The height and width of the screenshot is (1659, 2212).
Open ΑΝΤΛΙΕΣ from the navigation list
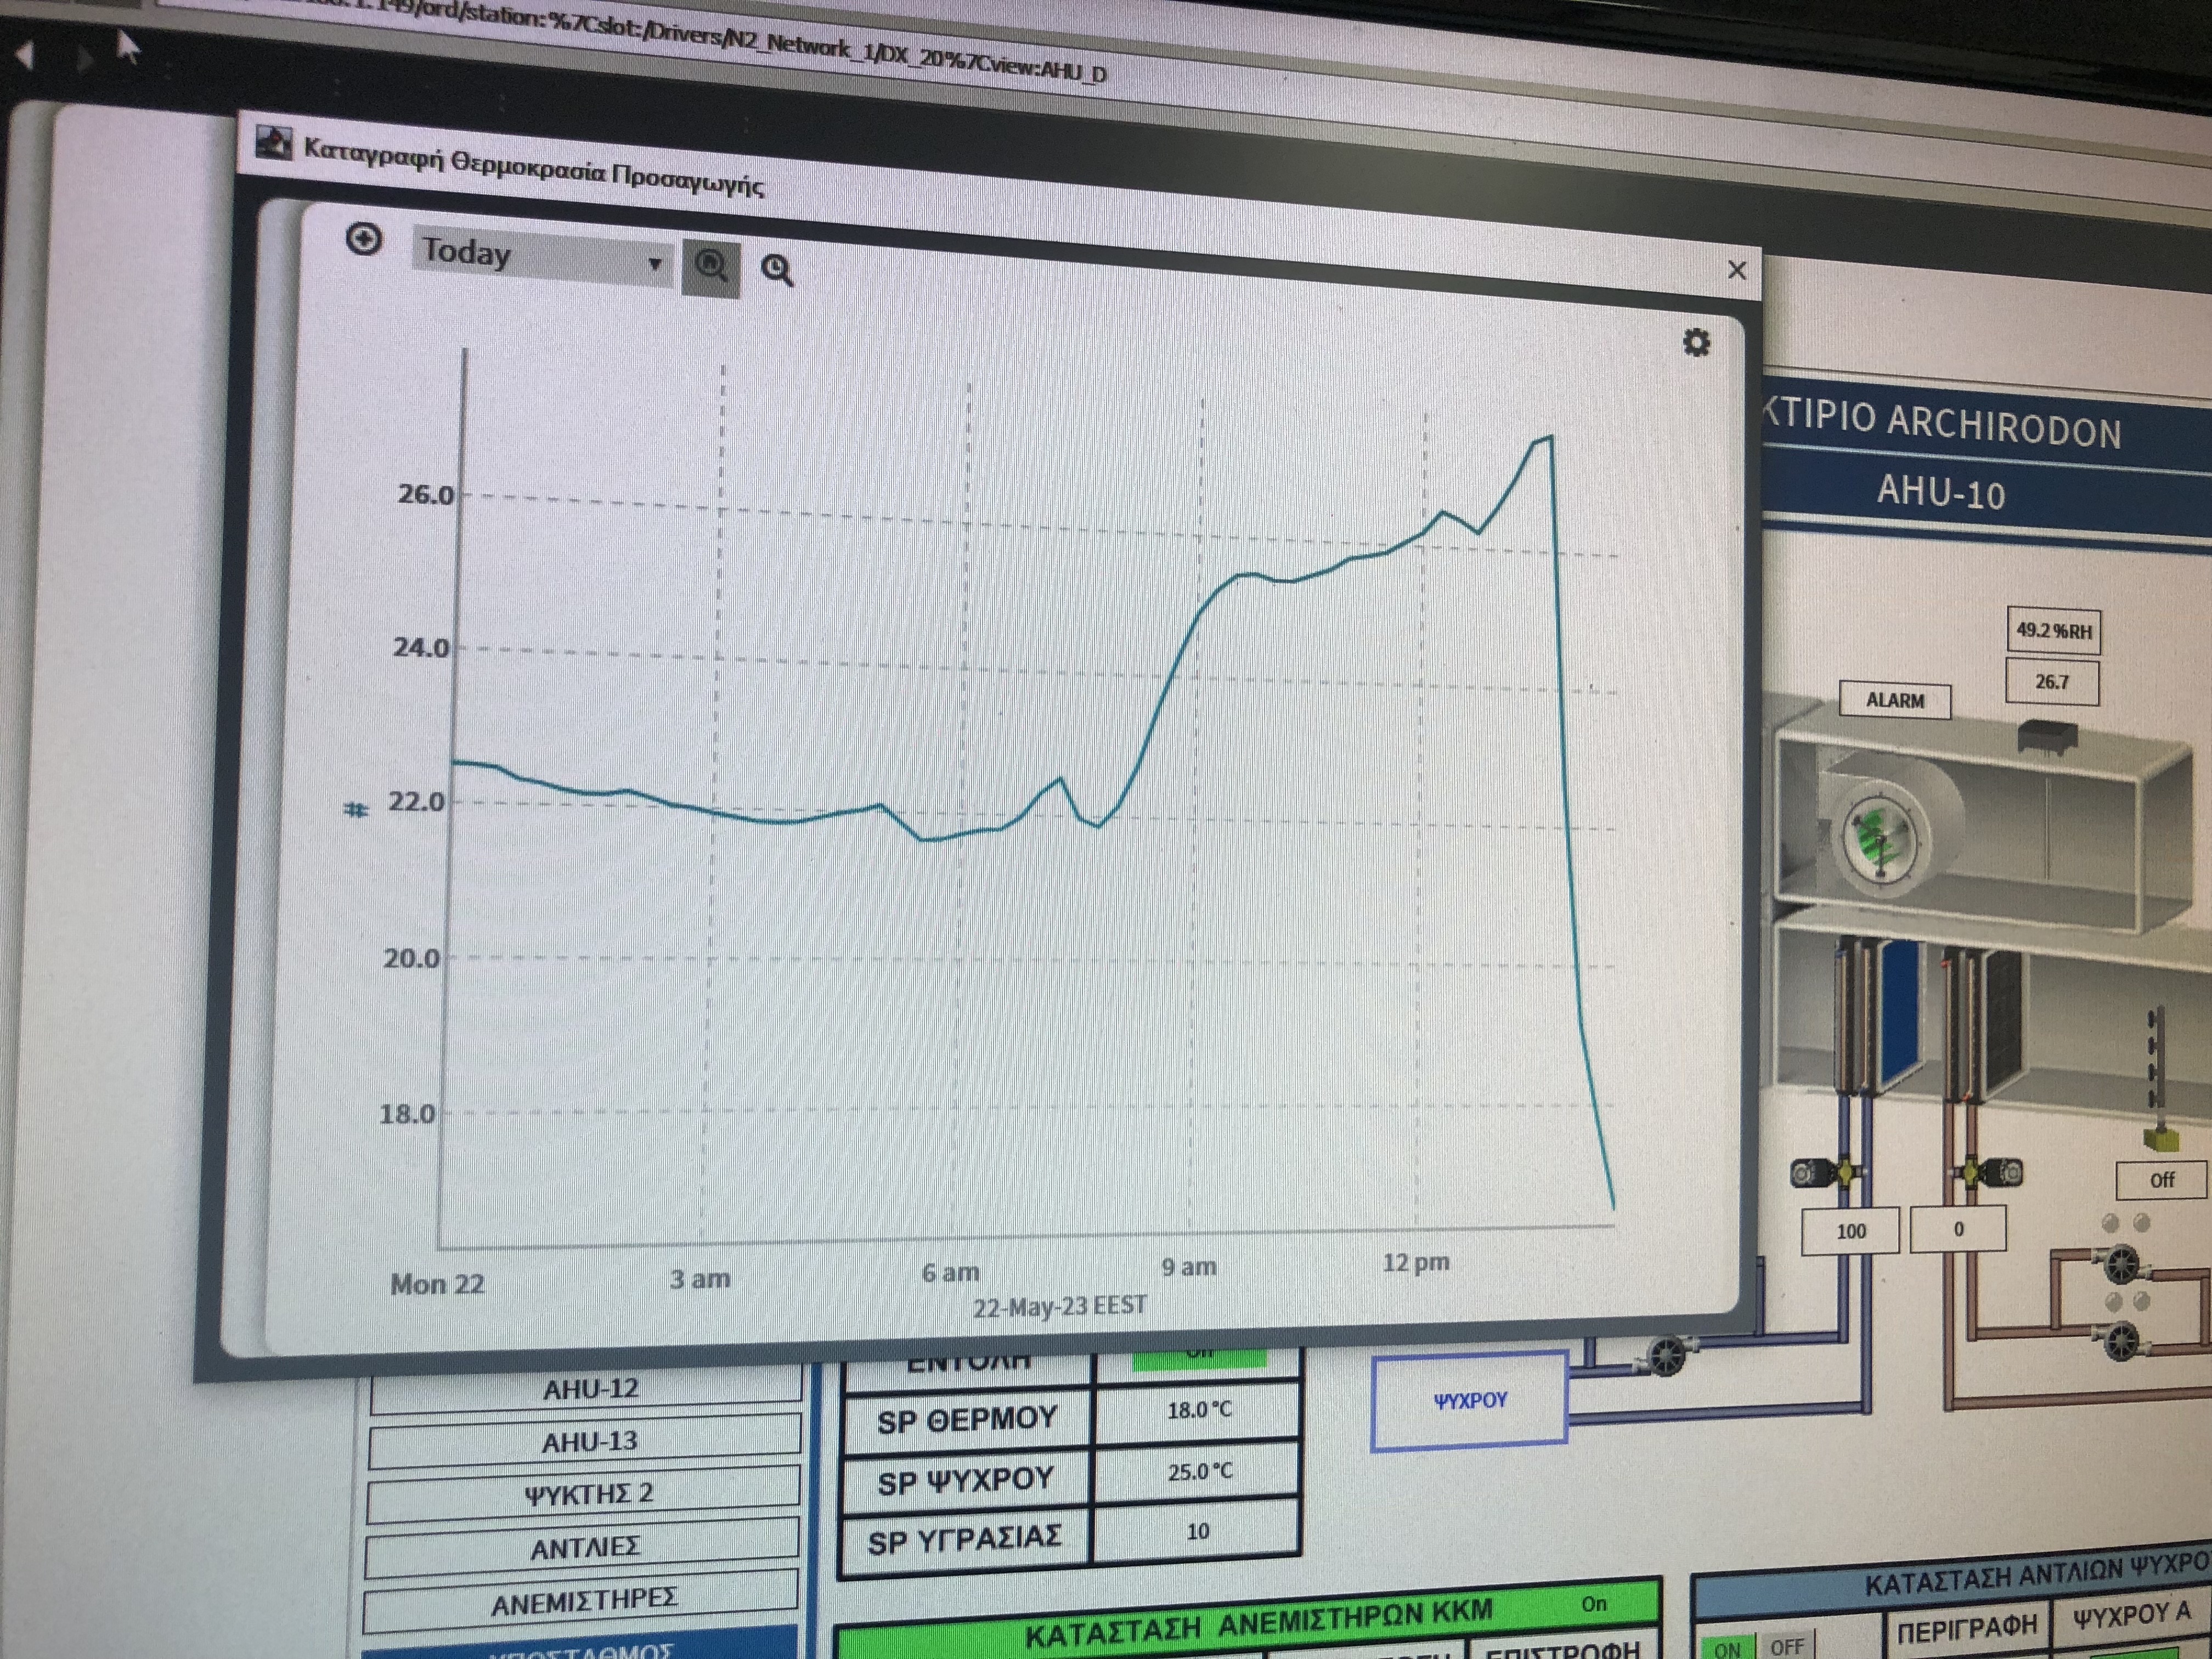pos(583,1548)
